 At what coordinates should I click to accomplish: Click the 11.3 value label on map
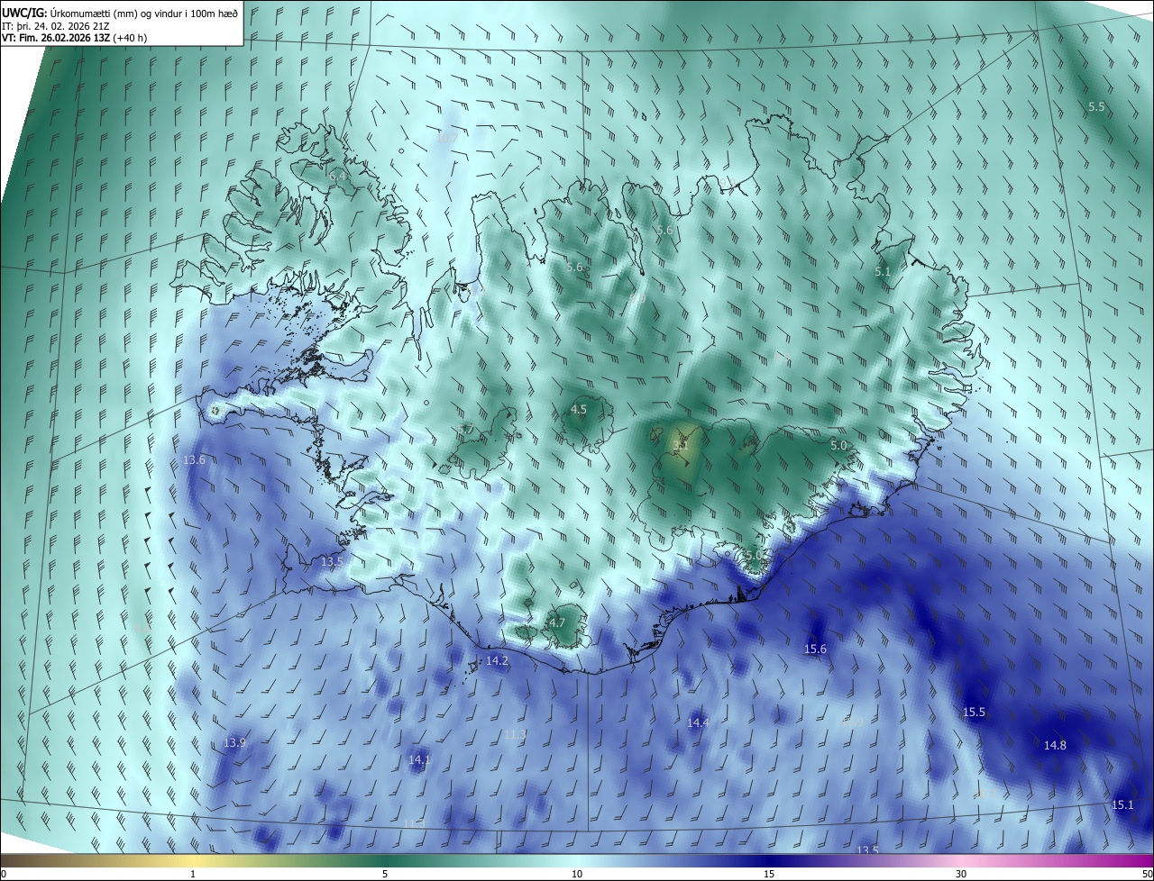[x=515, y=734]
